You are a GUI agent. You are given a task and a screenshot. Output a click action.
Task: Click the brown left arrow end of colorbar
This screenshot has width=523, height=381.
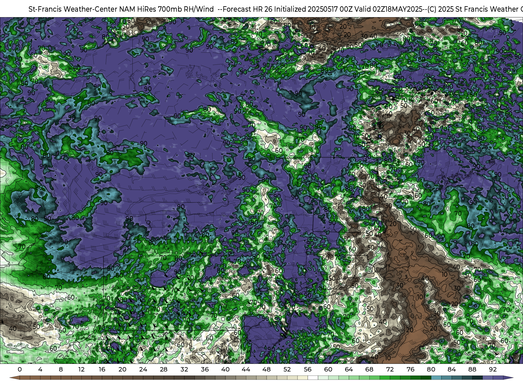tap(15, 378)
